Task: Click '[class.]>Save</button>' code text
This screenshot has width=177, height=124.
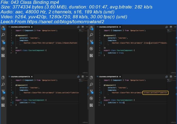Action: (66, 43)
